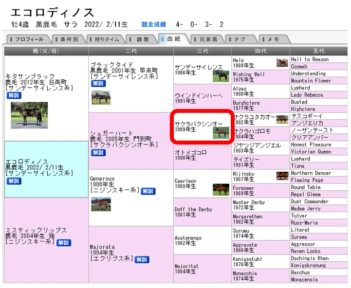Image resolution: width=351 pixels, height=288 pixels.
Task: Select ブラックタイド name text
Action: [112, 65]
